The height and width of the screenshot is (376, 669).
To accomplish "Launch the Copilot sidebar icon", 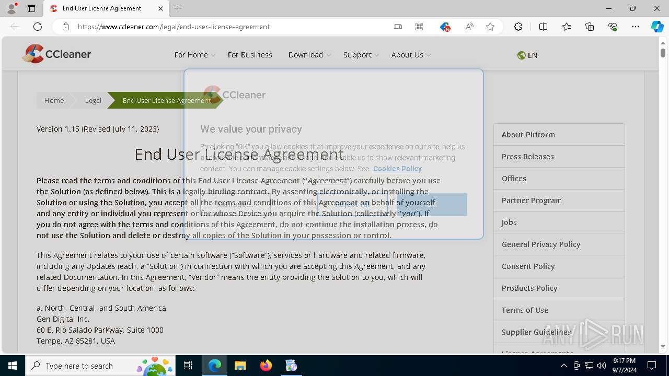I will (657, 27).
